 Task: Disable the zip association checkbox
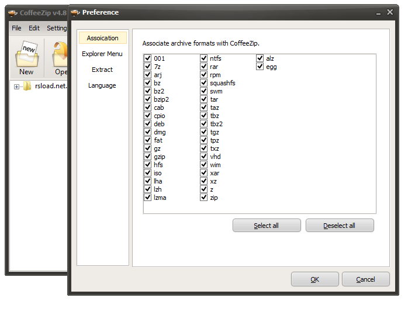pos(204,197)
